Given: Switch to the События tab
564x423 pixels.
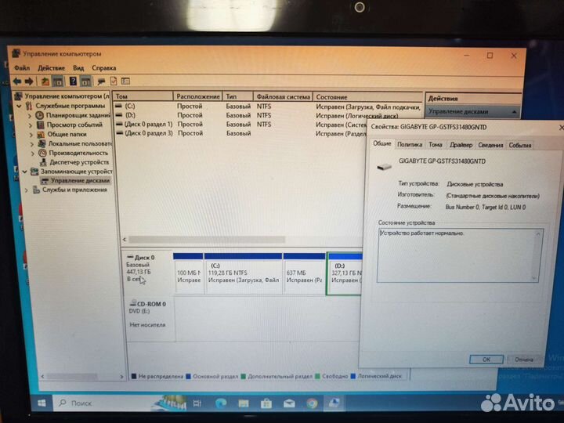Looking at the screenshot, I should (520, 146).
